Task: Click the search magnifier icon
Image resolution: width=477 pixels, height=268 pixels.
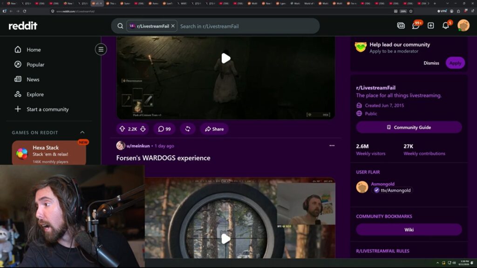Action: (x=120, y=26)
